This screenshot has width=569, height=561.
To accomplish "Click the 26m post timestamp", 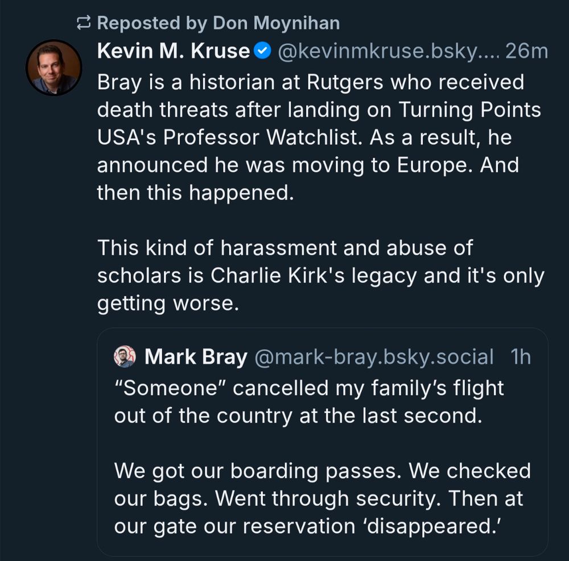I will [x=526, y=52].
